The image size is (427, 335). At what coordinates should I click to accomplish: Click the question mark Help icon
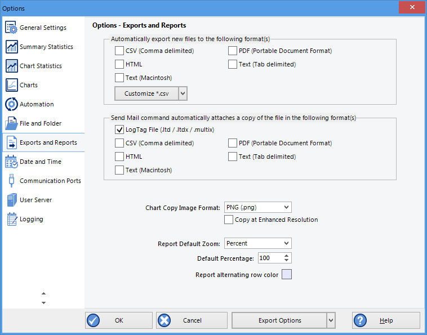[360, 320]
